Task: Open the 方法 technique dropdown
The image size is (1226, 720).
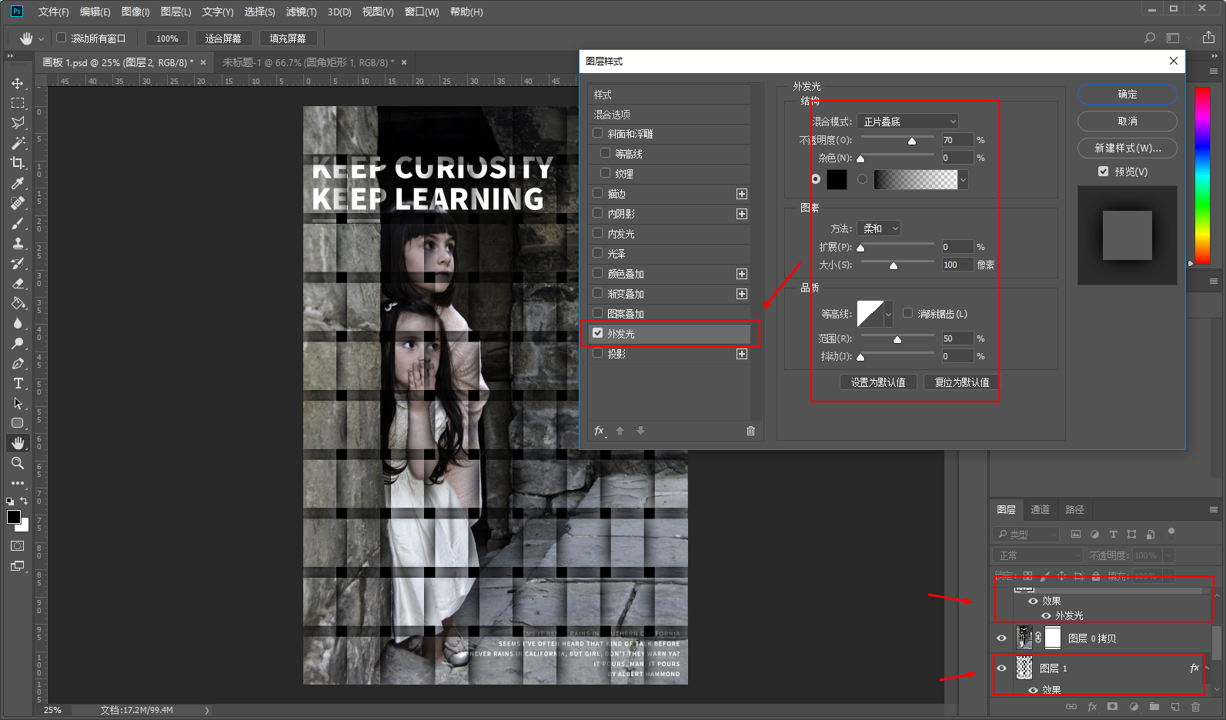Action: 879,228
